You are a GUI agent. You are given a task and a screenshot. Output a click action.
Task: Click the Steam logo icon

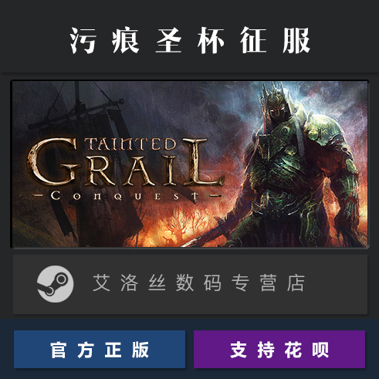click(56, 284)
